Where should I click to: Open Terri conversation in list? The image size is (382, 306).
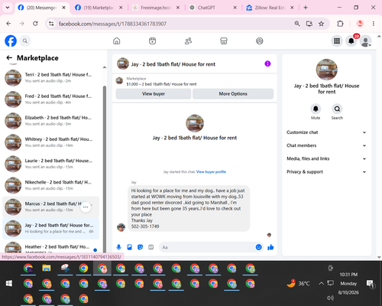coord(51,78)
